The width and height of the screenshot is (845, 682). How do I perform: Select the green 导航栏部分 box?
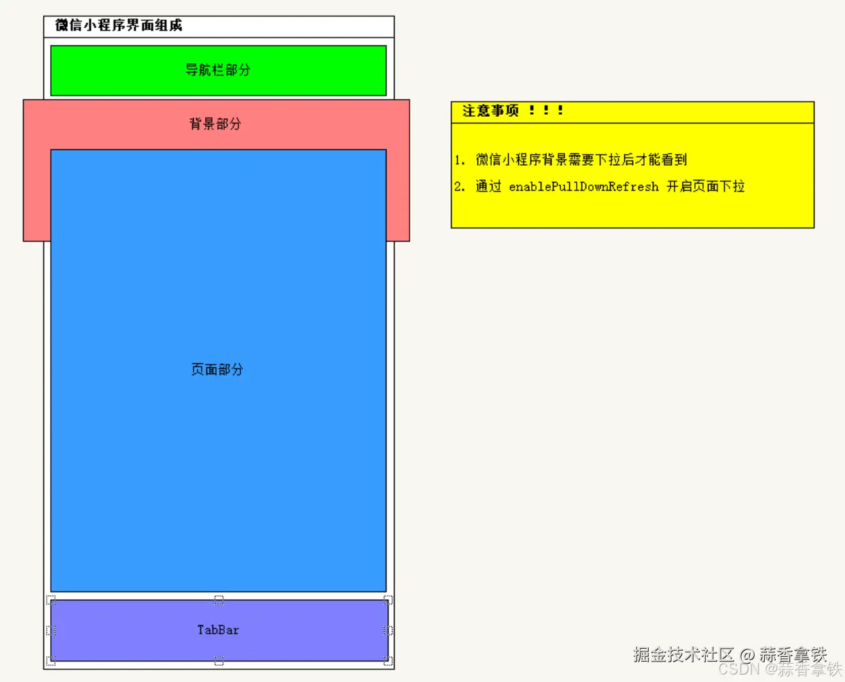click(x=218, y=70)
